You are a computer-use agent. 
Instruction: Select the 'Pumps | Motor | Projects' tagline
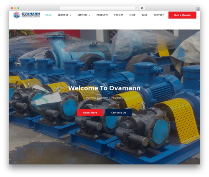point(104,97)
